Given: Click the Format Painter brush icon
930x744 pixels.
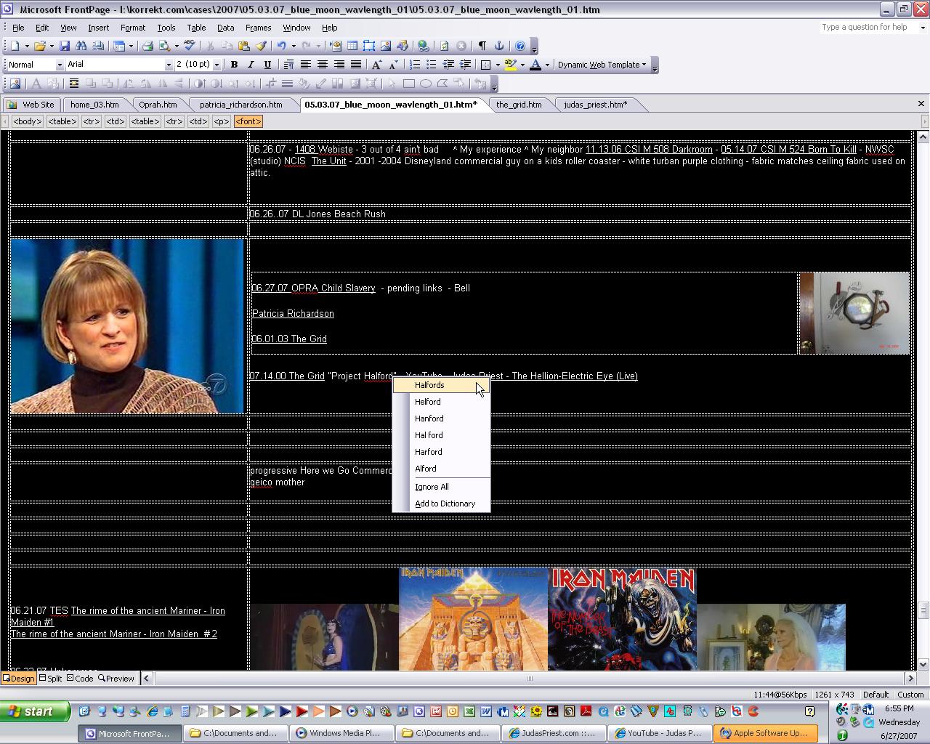Looking at the screenshot, I should coord(261,46).
